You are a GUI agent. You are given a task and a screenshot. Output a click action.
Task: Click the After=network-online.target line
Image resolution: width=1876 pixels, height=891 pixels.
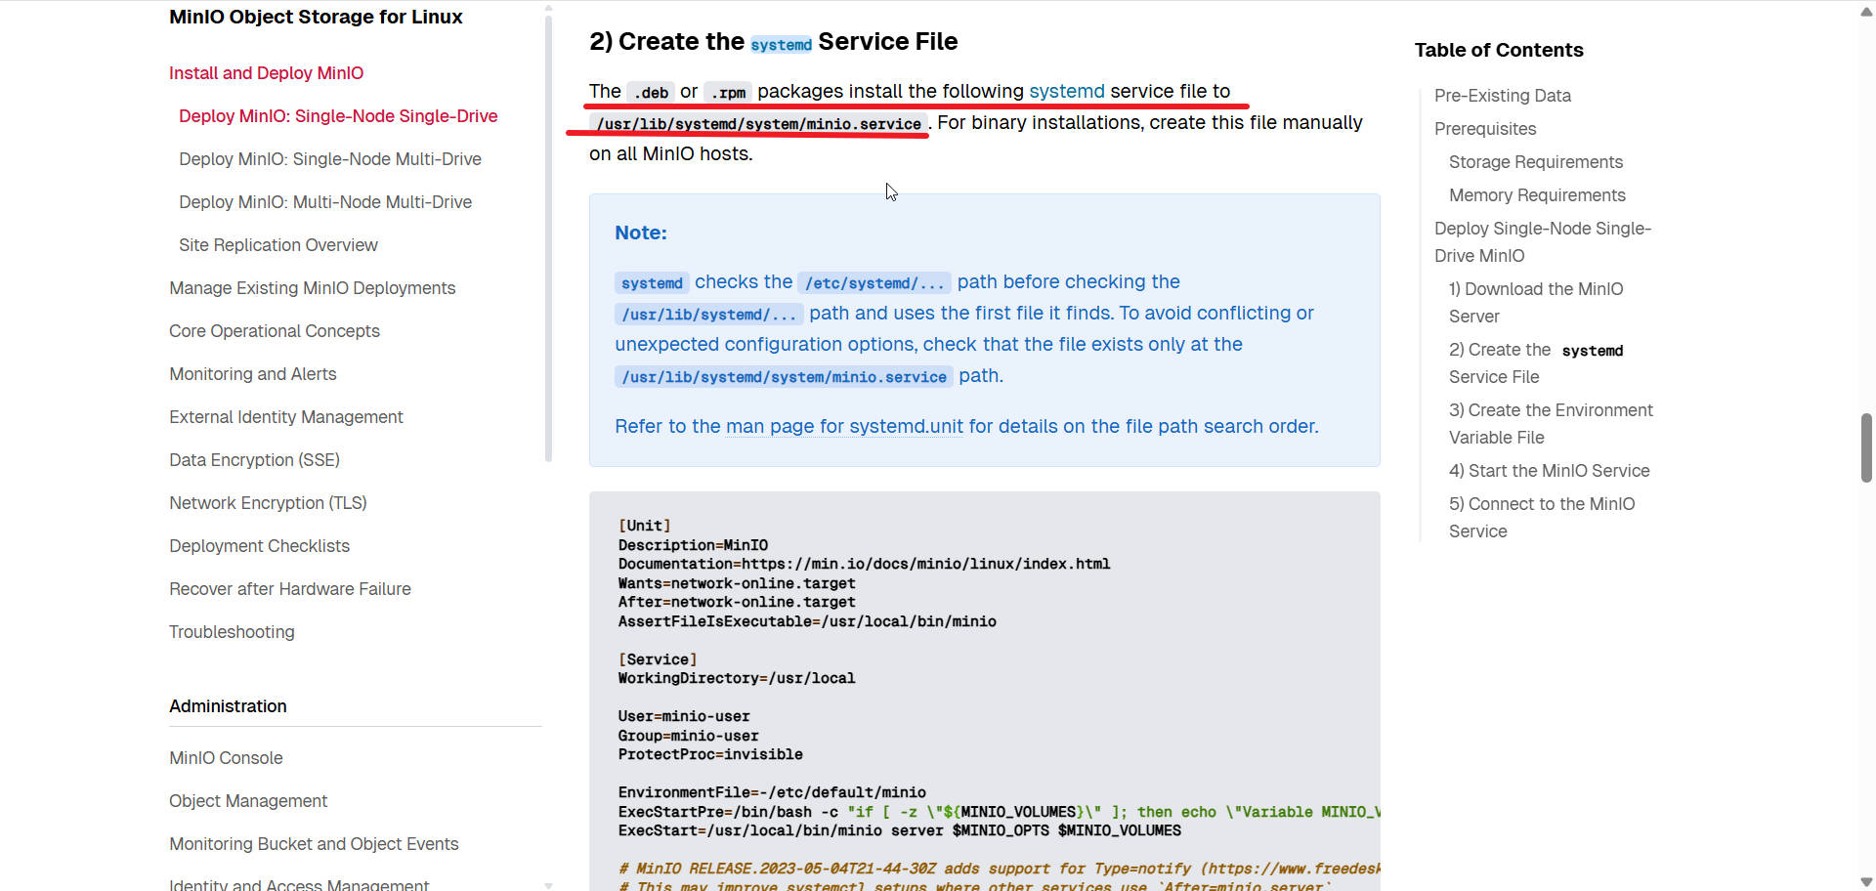pos(736,602)
